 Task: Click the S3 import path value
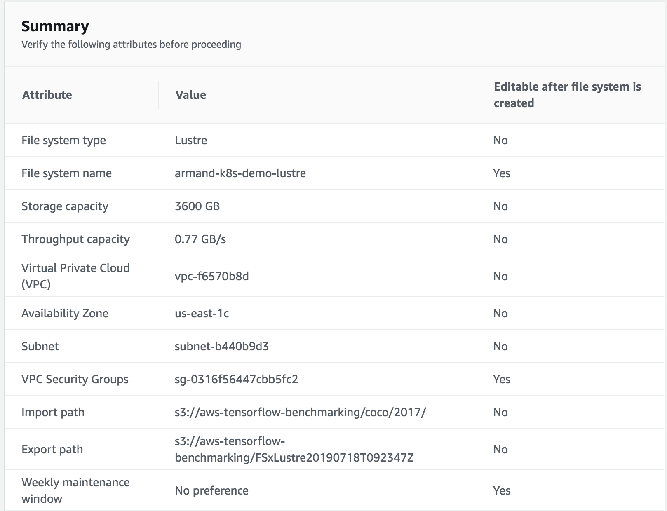300,412
